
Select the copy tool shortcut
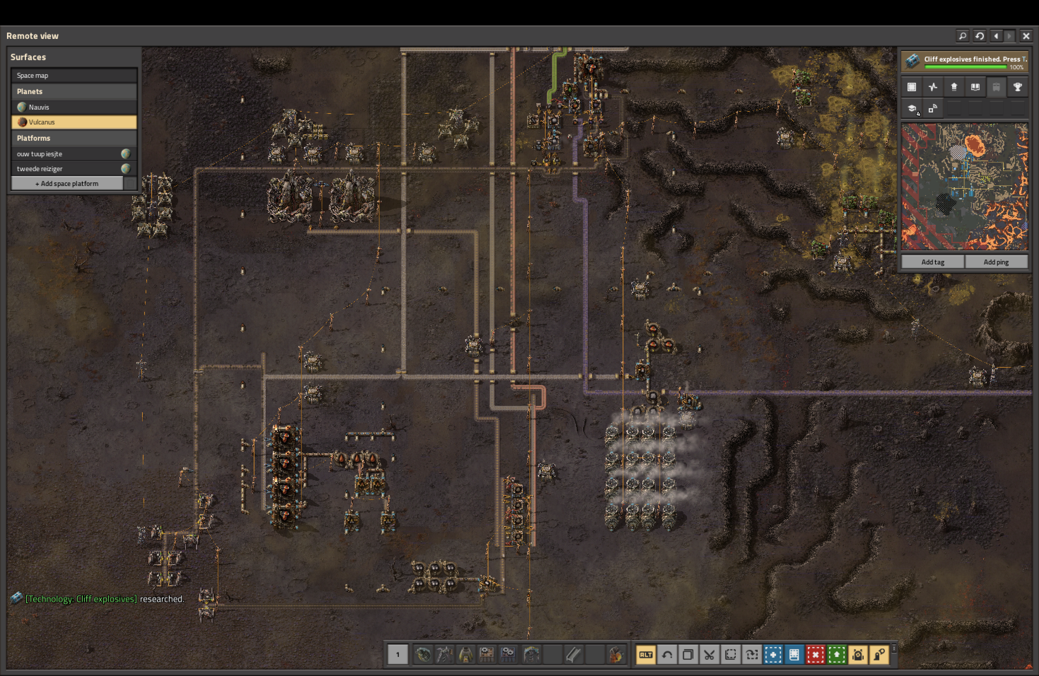point(688,654)
